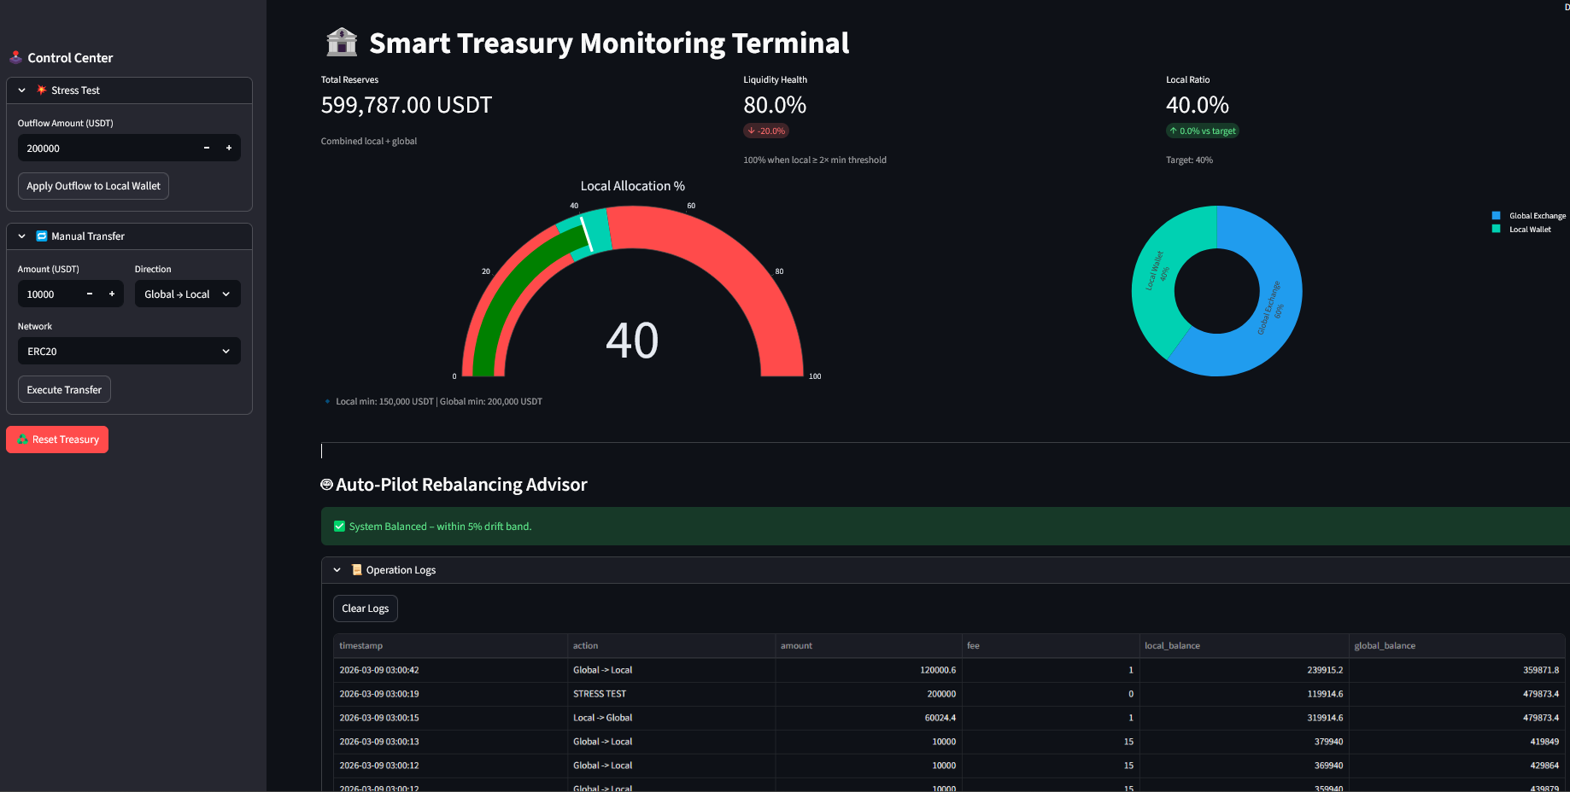
Task: Click the bank icon beside the page title
Action: click(x=342, y=43)
